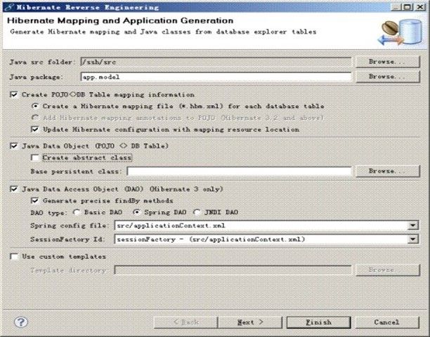
Task: Focus the Java package input field
Action: click(216, 77)
